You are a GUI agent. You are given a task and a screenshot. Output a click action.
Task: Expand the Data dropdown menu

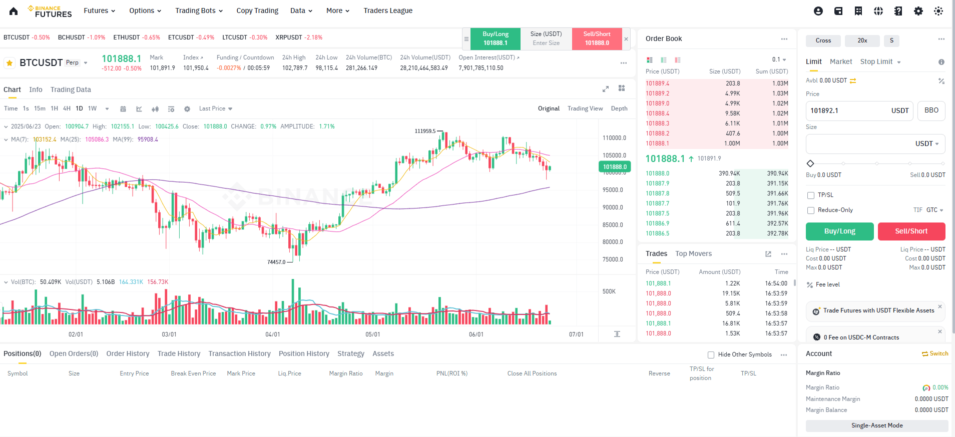(301, 10)
